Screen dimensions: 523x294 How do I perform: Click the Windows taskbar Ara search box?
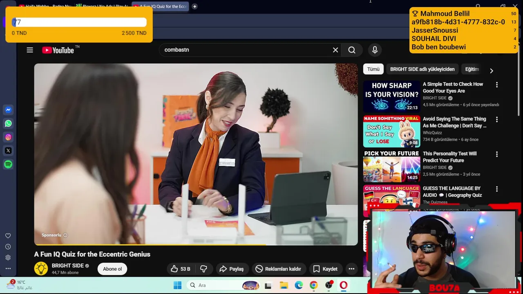pos(223,285)
